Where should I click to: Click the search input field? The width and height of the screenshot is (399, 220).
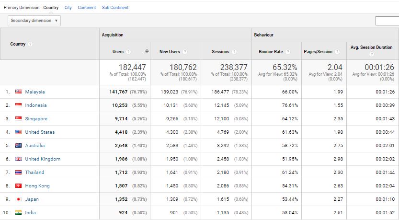point(388,21)
